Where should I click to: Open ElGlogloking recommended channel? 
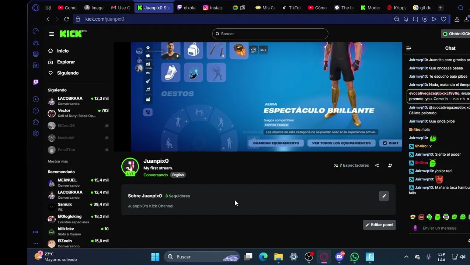78,219
